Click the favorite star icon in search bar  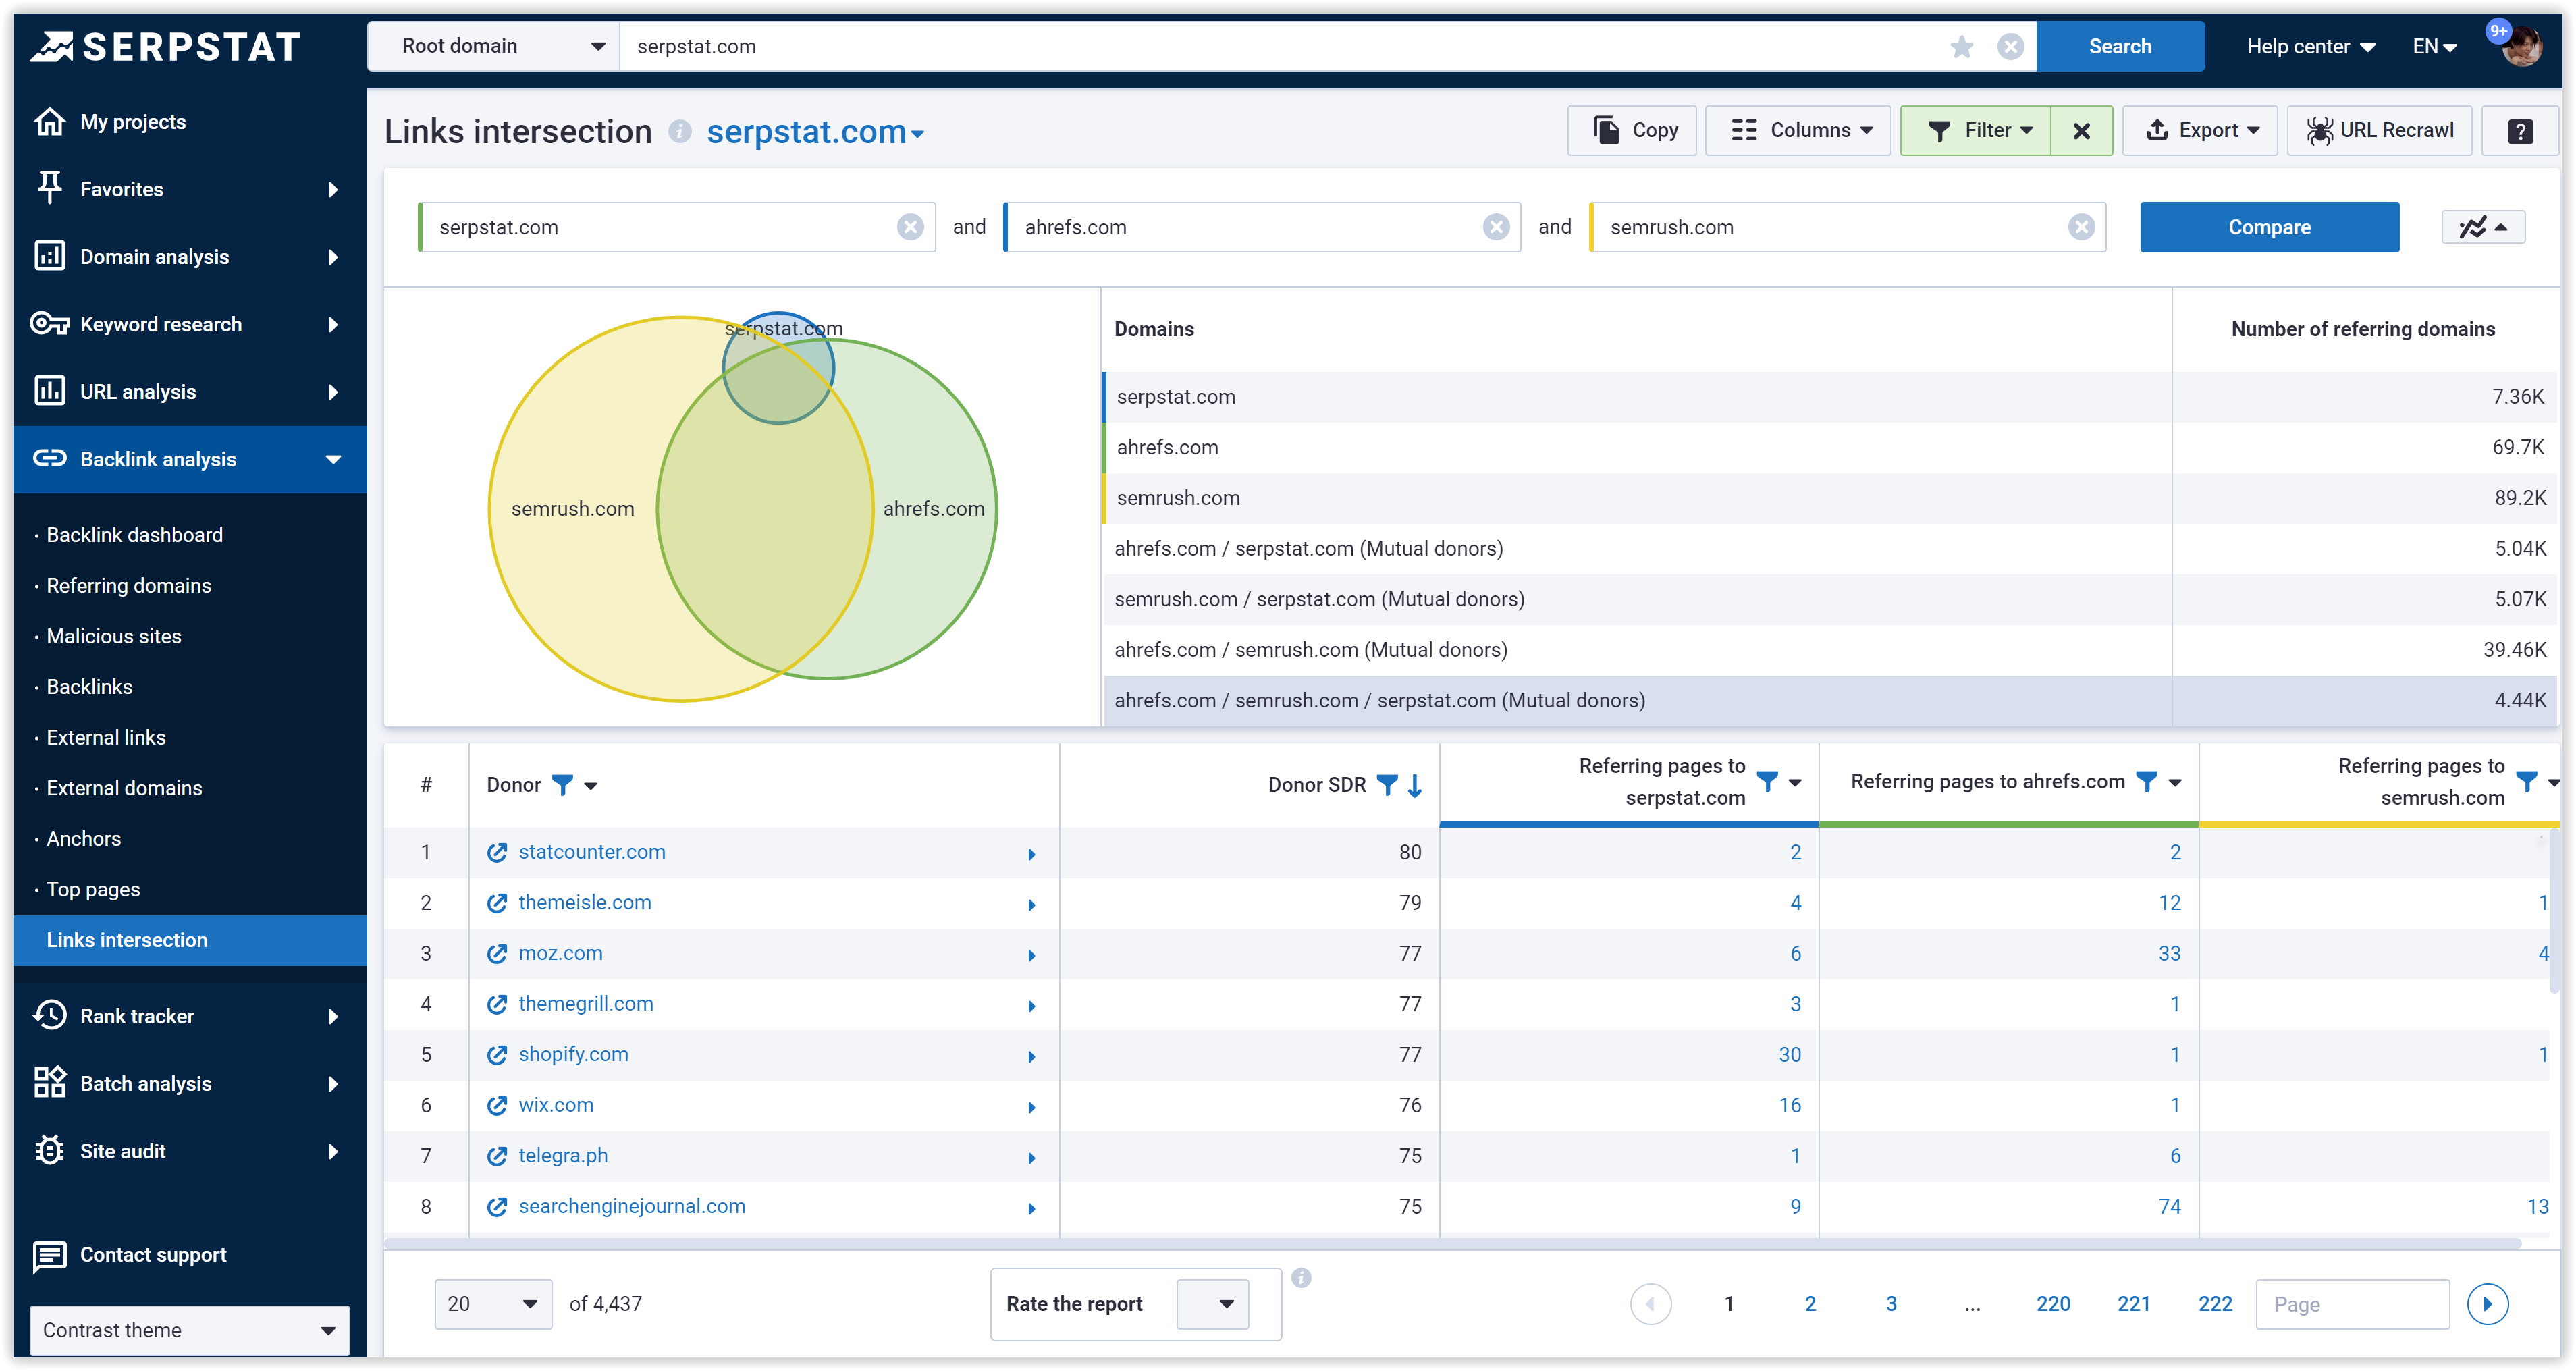[1961, 47]
